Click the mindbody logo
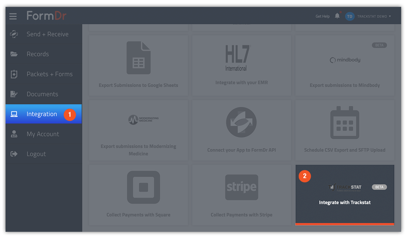Image resolution: width=407 pixels, height=241 pixels. coord(345,60)
